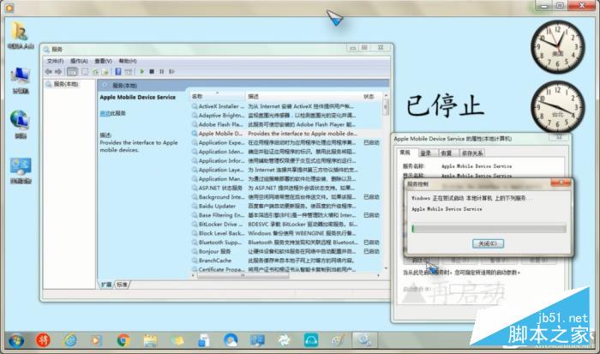Open the blue Help book toolbar icon
Image resolution: width=600 pixels, height=354 pixels.
118,71
